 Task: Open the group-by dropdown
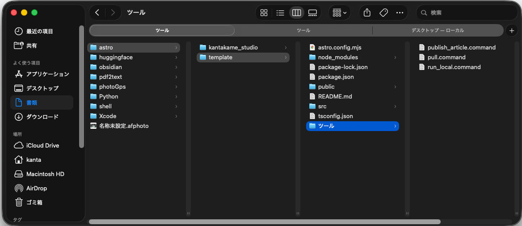pos(340,12)
